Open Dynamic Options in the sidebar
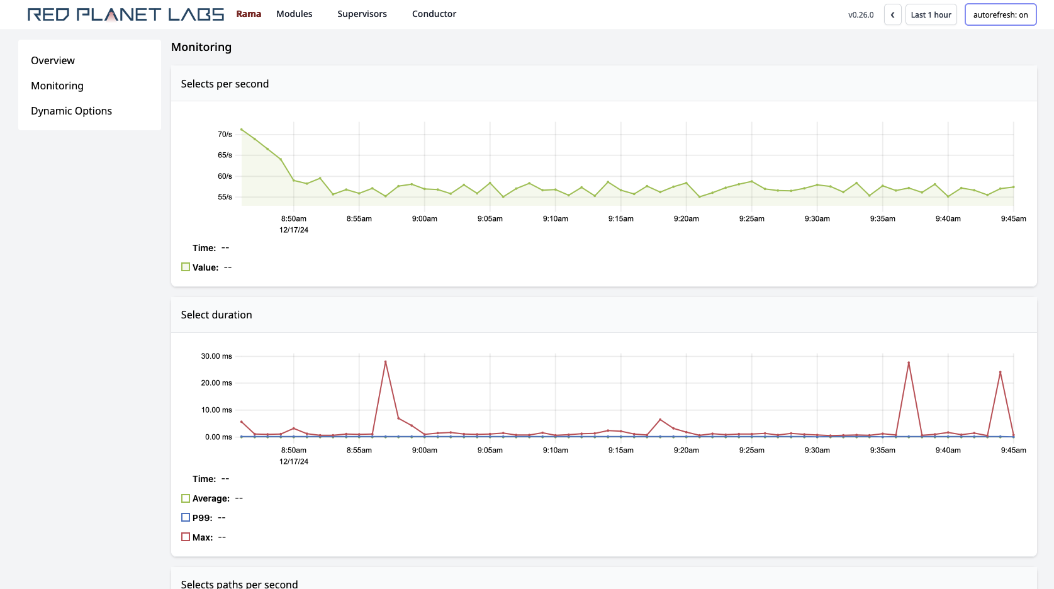The height and width of the screenshot is (589, 1054). click(71, 111)
